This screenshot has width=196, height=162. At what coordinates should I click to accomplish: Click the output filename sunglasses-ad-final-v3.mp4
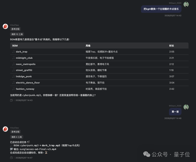pyautogui.click(x=38, y=149)
